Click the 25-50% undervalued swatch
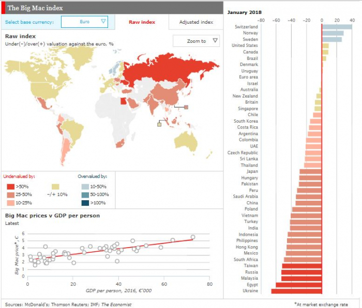This screenshot has width=362, height=308. [11, 195]
